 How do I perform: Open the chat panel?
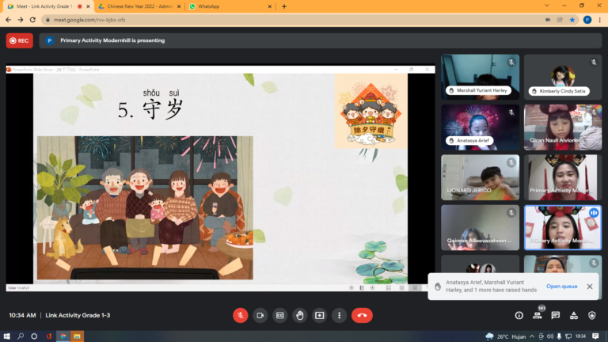(556, 315)
